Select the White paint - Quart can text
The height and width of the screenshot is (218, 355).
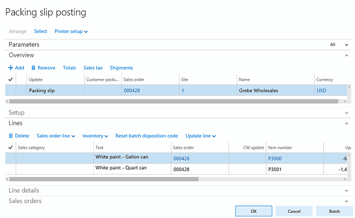tap(121, 168)
